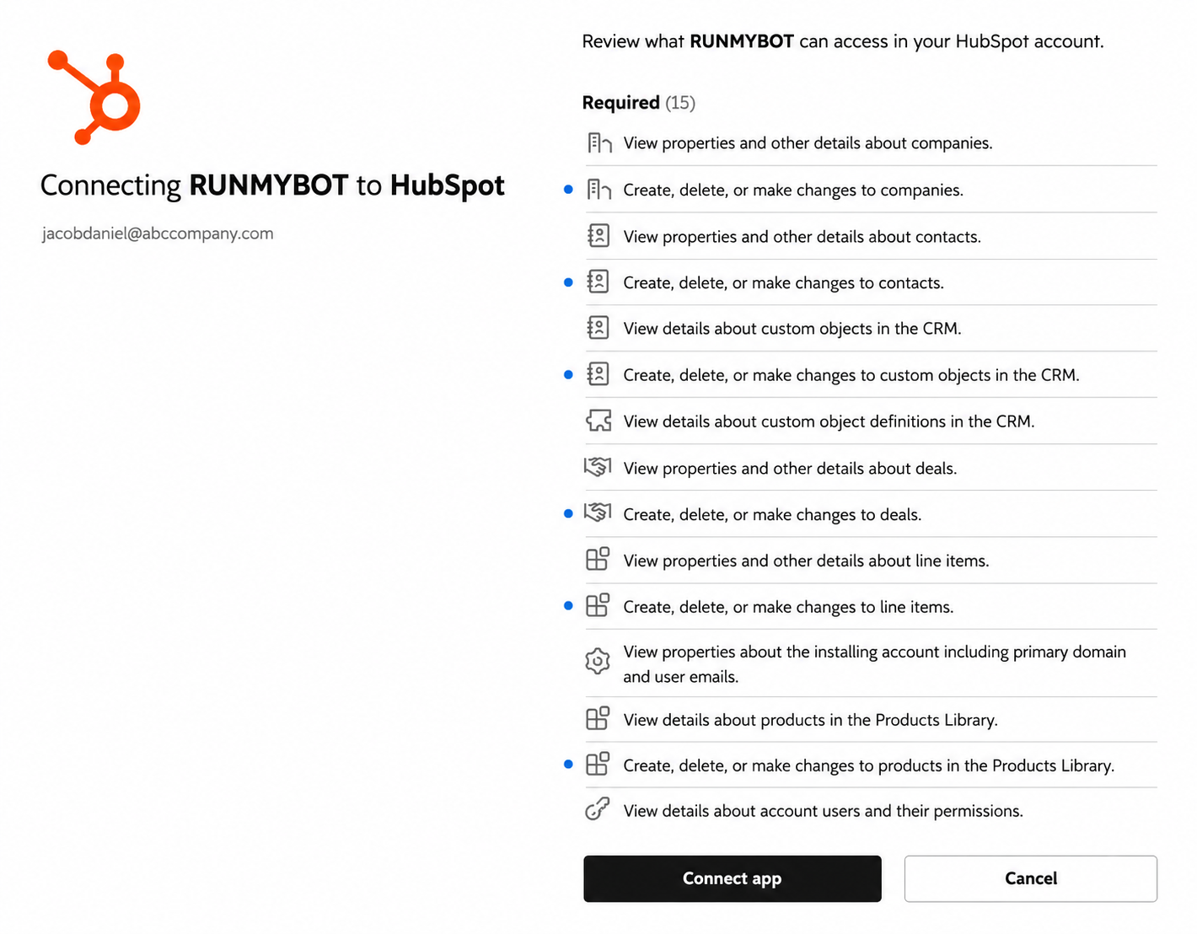Click the icon beside View details about custom objects
Viewport: 1197px width, 934px height.
coord(598,328)
